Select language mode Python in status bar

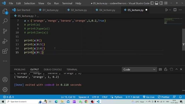point(118,97)
